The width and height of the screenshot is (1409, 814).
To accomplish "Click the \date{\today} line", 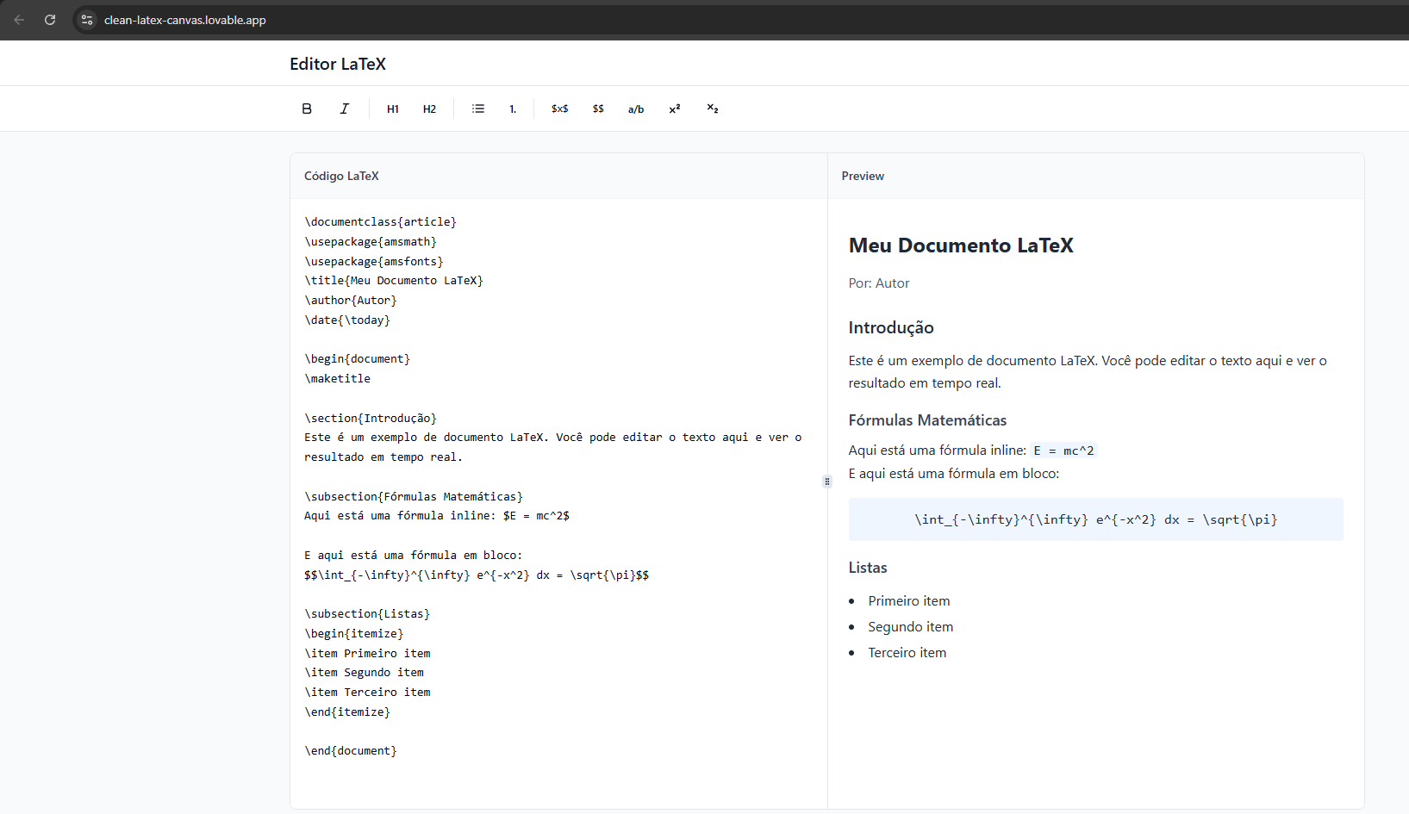I will point(347,320).
